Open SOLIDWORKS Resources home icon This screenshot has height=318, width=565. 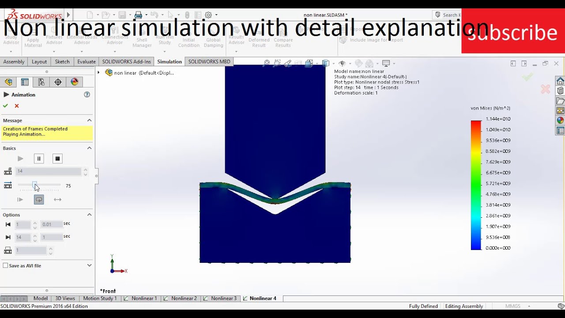(x=560, y=81)
